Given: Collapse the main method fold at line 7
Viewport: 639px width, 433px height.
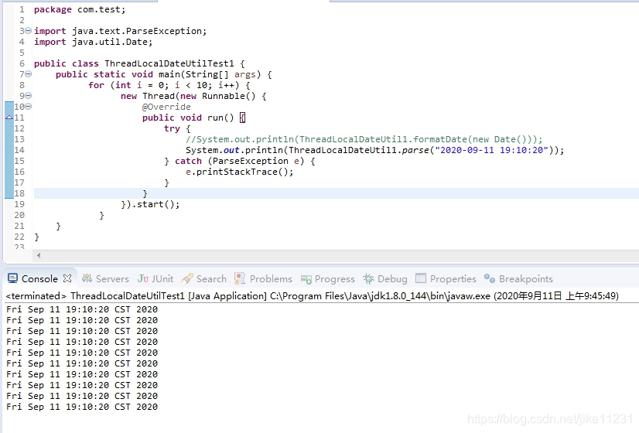Looking at the screenshot, I should (28, 74).
